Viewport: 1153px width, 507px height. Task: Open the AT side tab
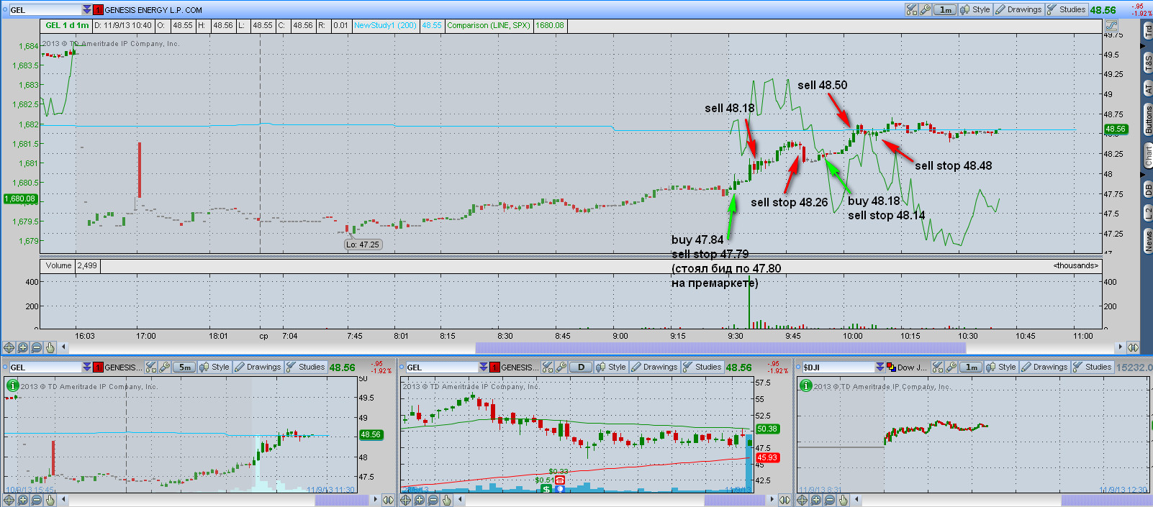[x=1147, y=88]
